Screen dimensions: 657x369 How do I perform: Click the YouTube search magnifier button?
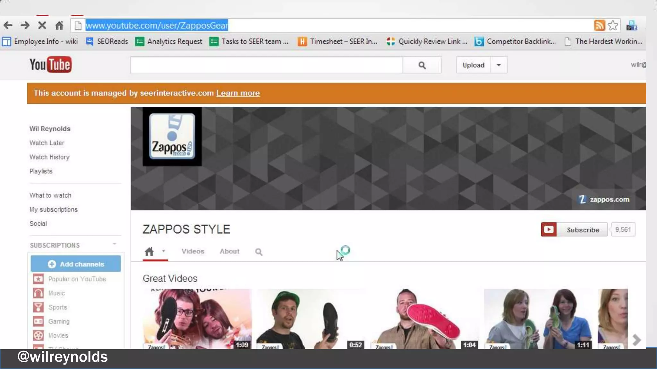tap(422, 65)
